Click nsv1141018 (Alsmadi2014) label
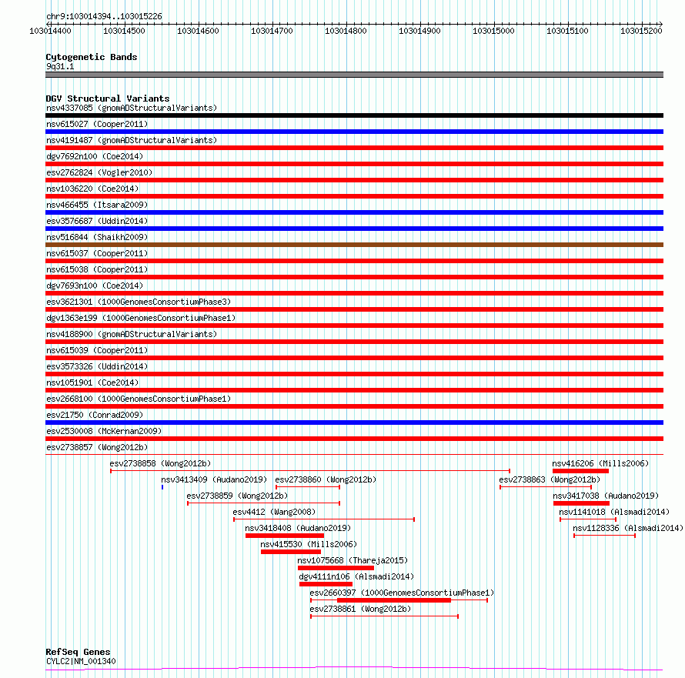Image resolution: width=685 pixels, height=678 pixels. (614, 512)
